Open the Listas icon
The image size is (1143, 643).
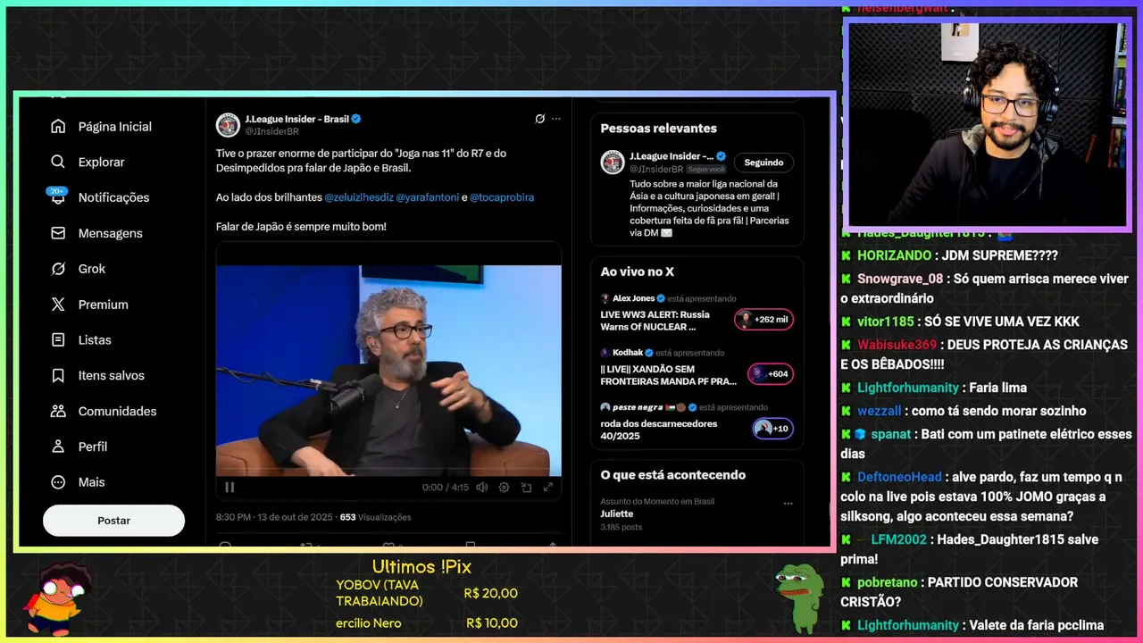click(x=58, y=340)
